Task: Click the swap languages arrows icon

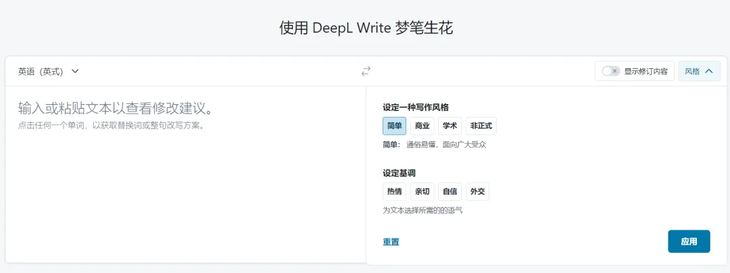Action: tap(366, 71)
